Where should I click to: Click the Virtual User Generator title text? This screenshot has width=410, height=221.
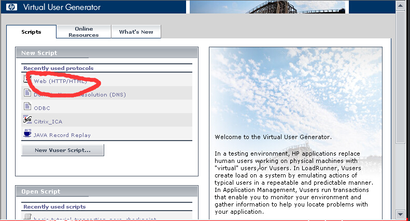click(x=62, y=7)
